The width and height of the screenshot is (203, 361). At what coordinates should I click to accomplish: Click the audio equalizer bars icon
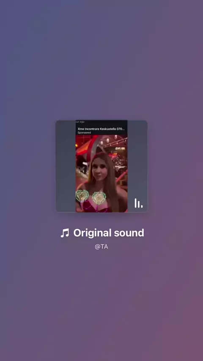point(138,203)
